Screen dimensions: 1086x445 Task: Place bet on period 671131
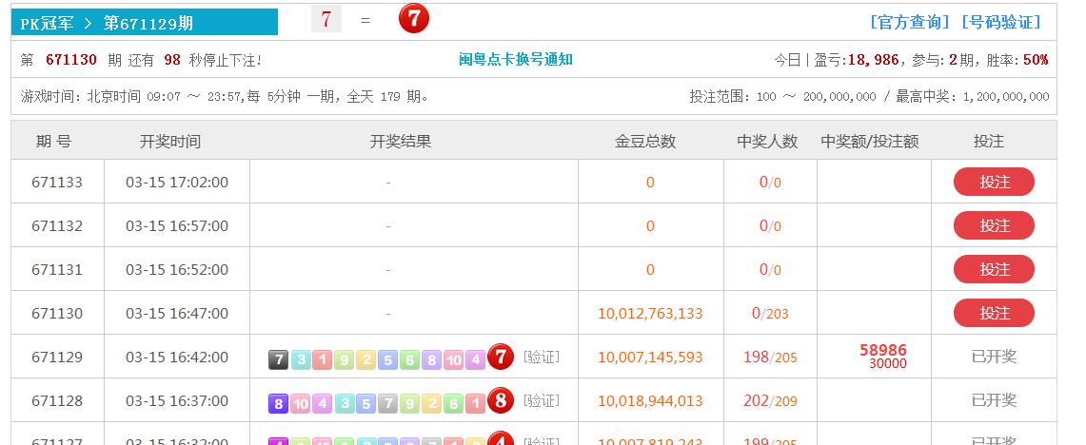coord(994,269)
